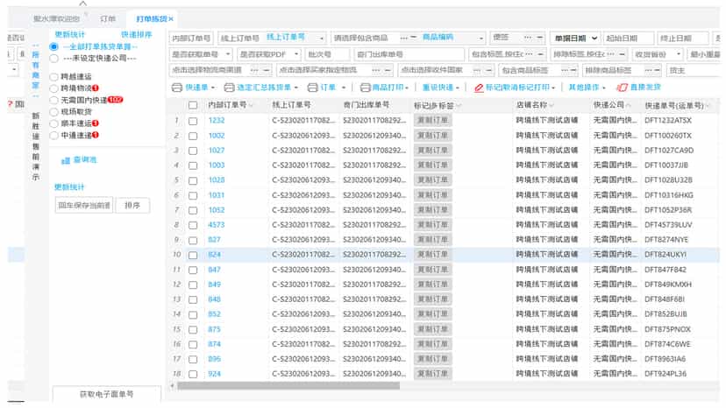Expand the 其他操作 dropdown menu
Viewport: 726px width, 408px height.
604,88
